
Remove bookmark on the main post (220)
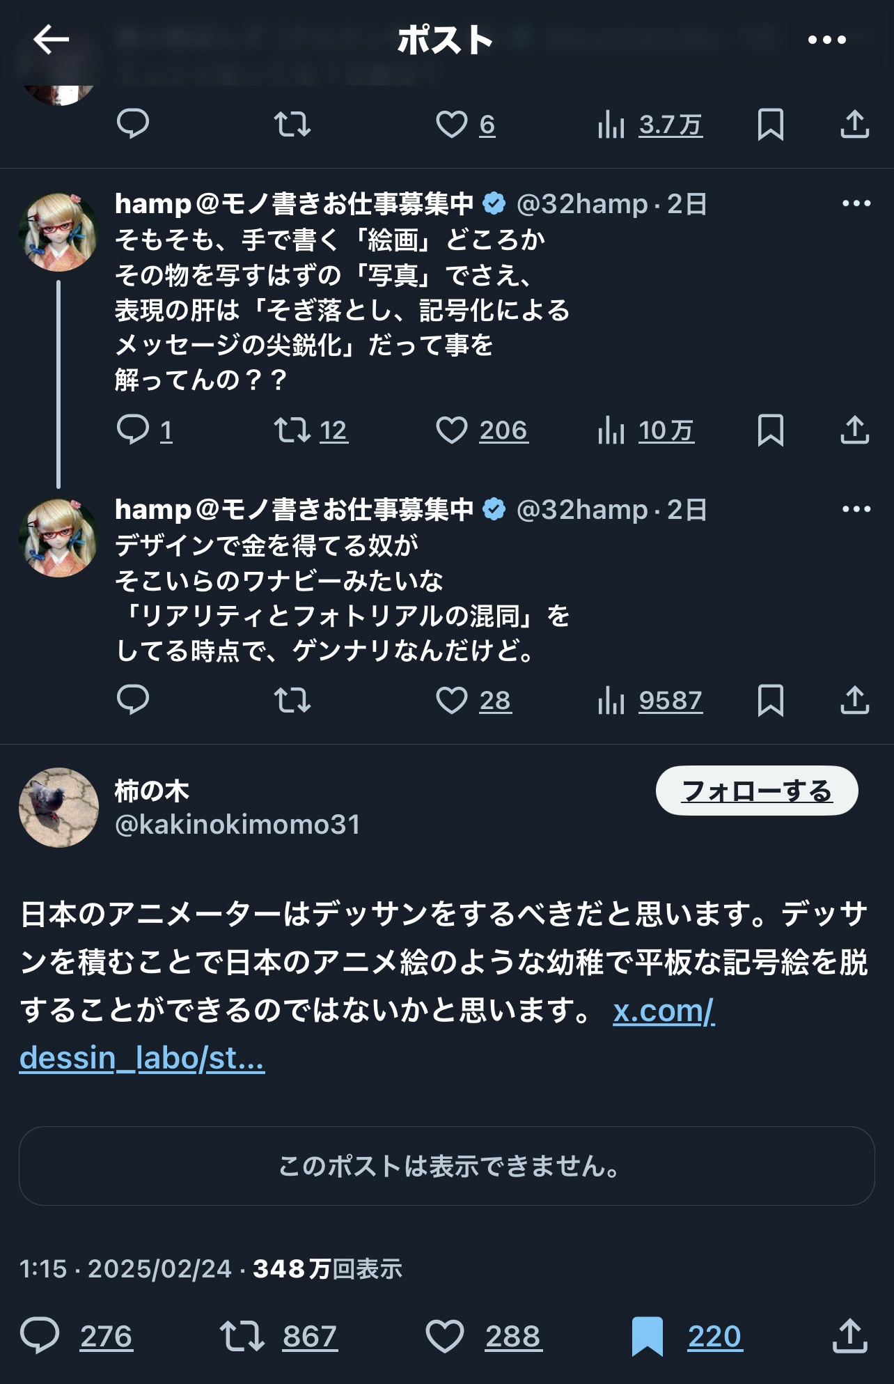point(648,1336)
